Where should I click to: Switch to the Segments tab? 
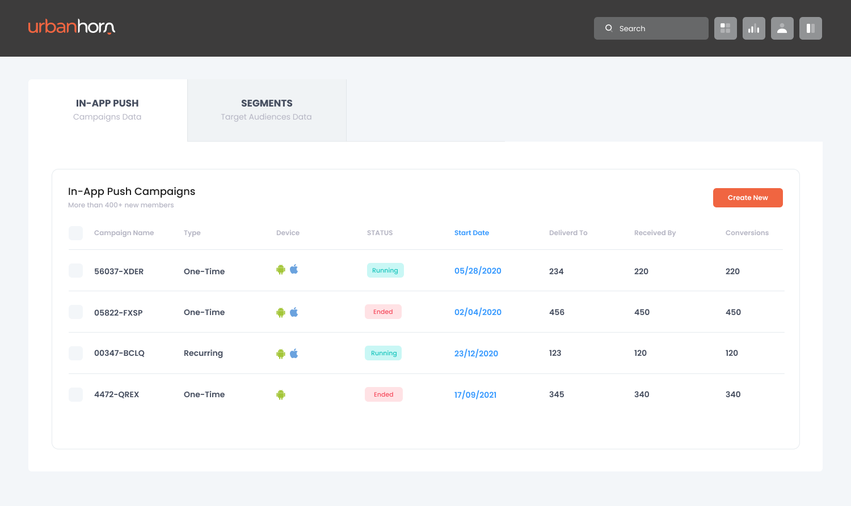click(x=267, y=110)
